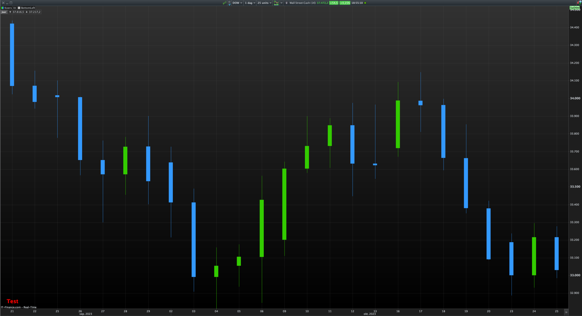This screenshot has height=316, width=582.
Task: Click the +0,15% change badge
Action: pos(345,3)
